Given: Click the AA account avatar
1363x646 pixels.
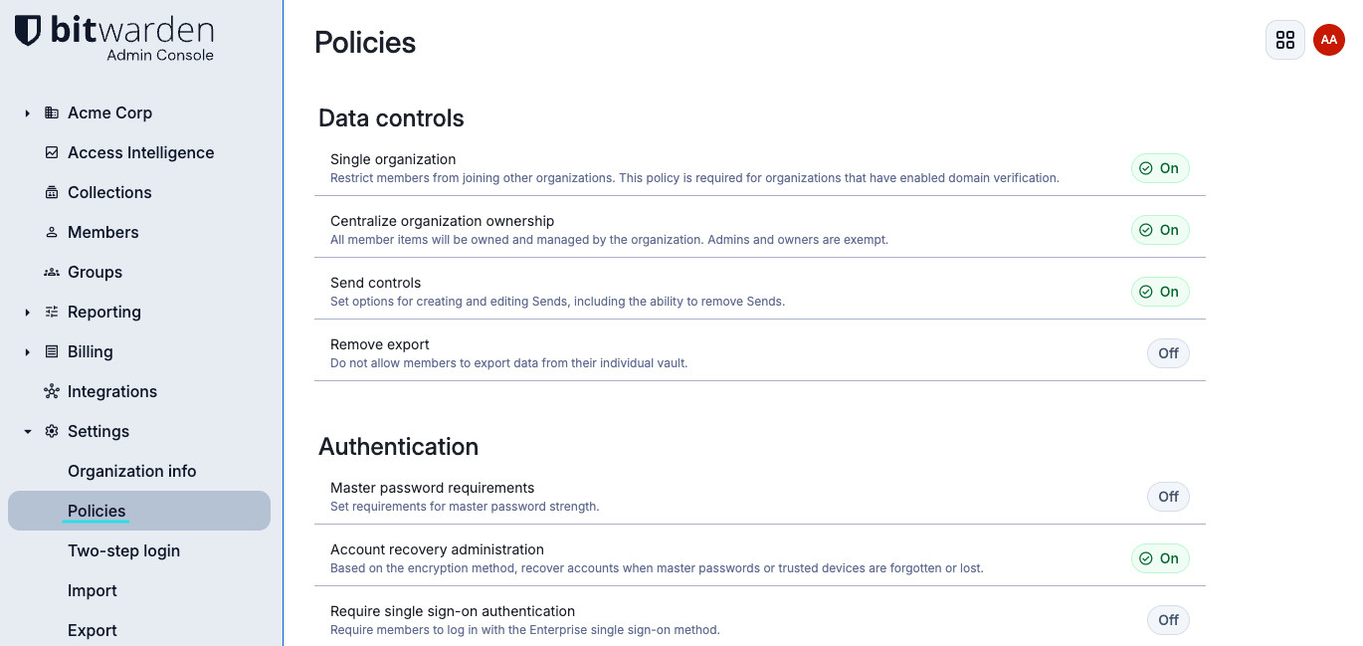Looking at the screenshot, I should 1329,40.
